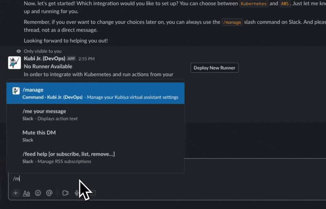326x209 pixels.
Task: Click the video clip camera icon
Action: pos(65,193)
